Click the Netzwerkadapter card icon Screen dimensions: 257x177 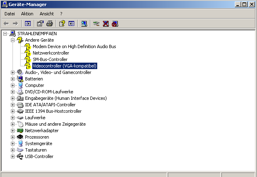coord(20,131)
